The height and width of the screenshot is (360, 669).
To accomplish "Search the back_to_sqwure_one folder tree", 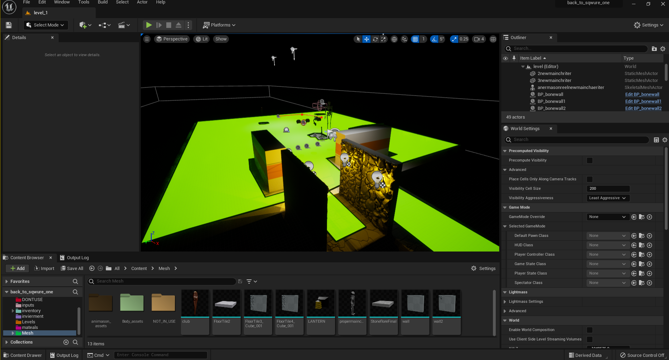I will point(75,292).
